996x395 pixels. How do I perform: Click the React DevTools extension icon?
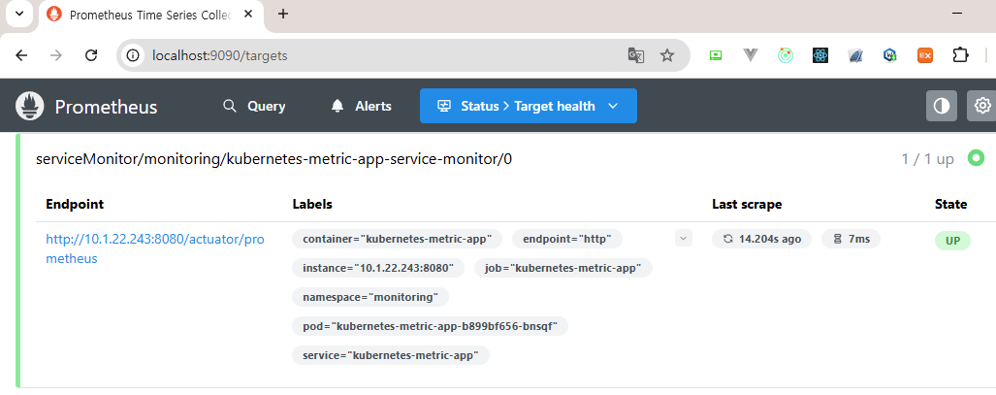(819, 55)
